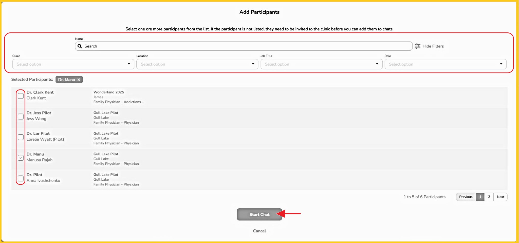Remove Dr. Manu chip with X icon
This screenshot has height=243, width=519.
(x=79, y=80)
